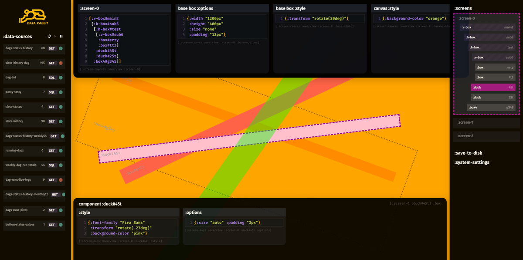This screenshot has width=523, height=260.
Task: Click the GET badge for dags-status-history
Action: pyautogui.click(x=52, y=48)
